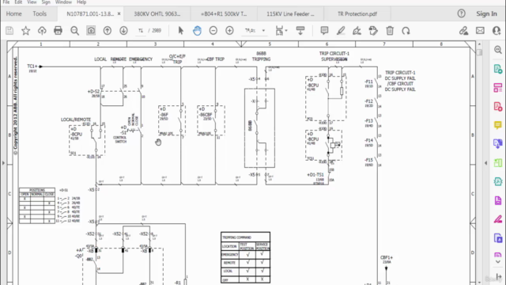Click the find text magnifier icon

74,31
